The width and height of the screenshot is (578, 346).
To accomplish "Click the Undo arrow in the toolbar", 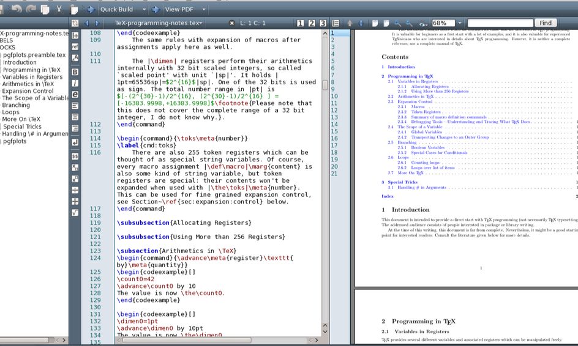I will click(x=17, y=9).
